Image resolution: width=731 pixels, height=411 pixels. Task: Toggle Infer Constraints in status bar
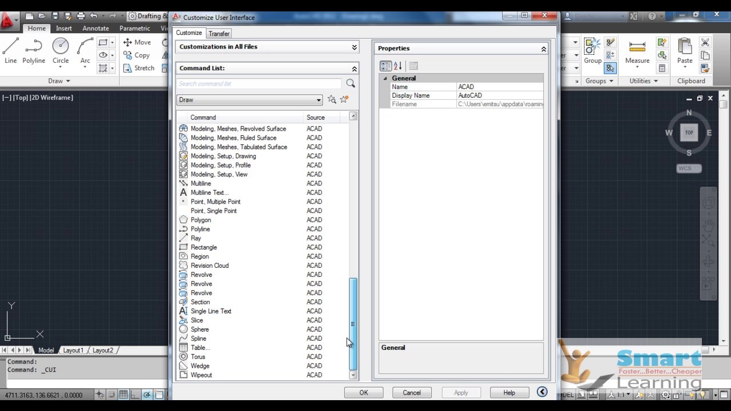point(100,394)
